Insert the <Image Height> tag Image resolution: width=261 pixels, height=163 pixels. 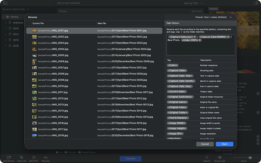(177, 128)
